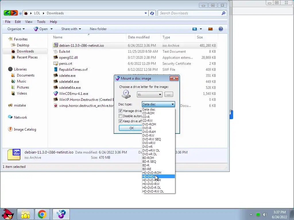
Task: Select the sdelete64.exe file icon
Action: tap(56, 81)
